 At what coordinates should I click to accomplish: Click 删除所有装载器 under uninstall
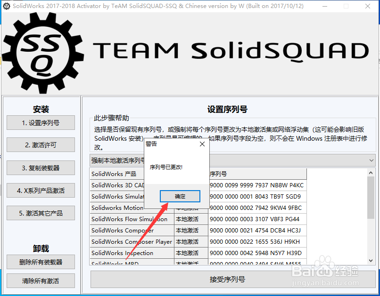pyautogui.click(x=41, y=262)
